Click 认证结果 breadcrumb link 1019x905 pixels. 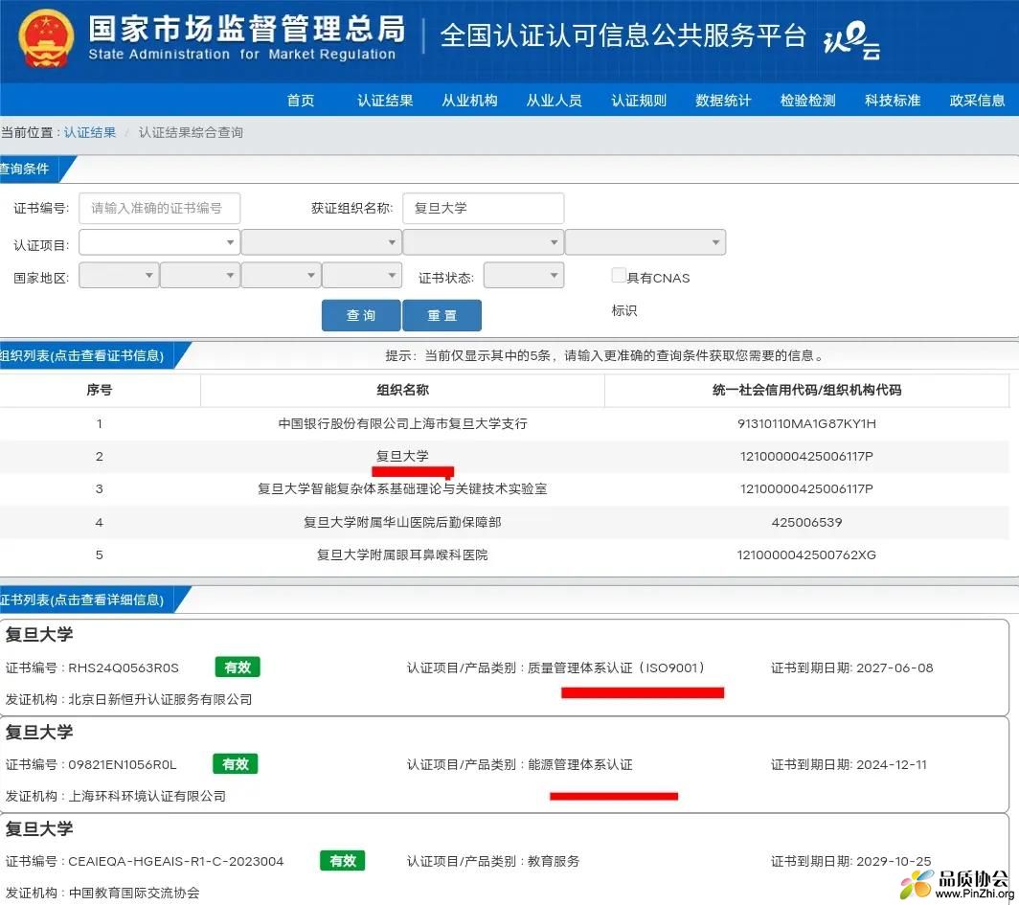(x=90, y=132)
